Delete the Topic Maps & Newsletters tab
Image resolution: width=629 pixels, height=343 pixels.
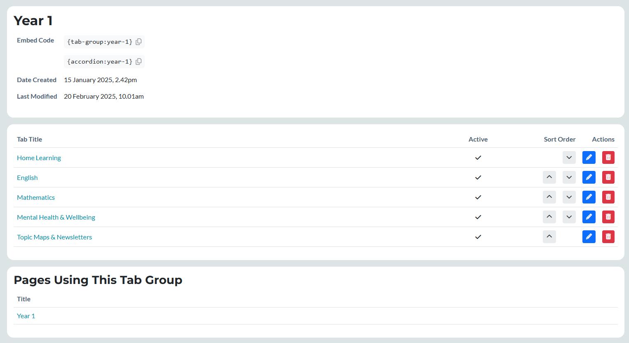coord(608,237)
